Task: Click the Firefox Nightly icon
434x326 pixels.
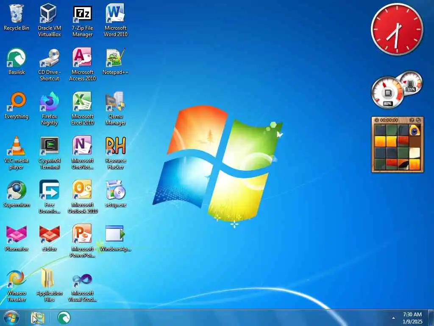Action: [49, 109]
